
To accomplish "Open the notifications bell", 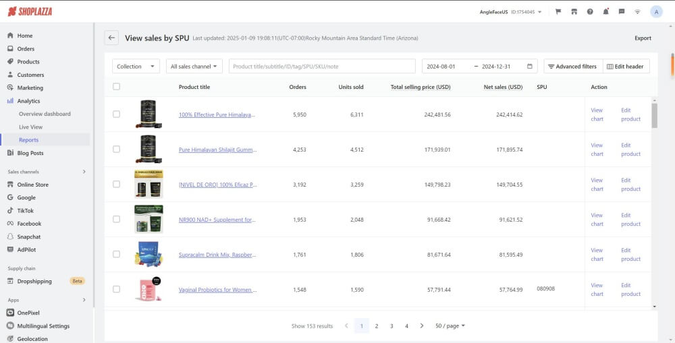I will 605,11.
